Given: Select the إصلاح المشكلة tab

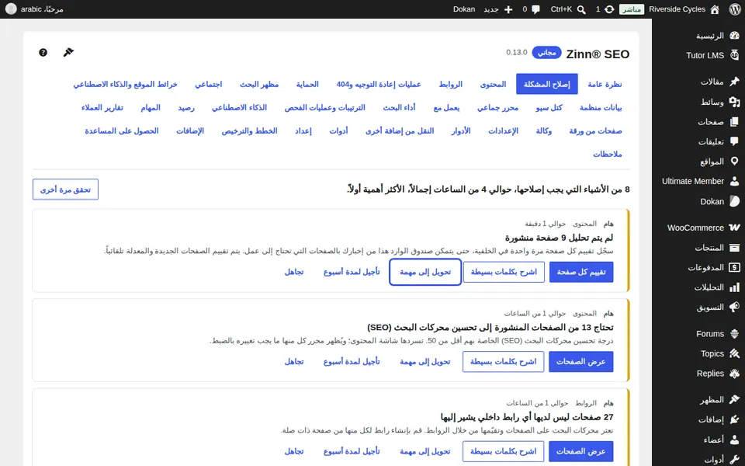Looking at the screenshot, I should 547,84.
